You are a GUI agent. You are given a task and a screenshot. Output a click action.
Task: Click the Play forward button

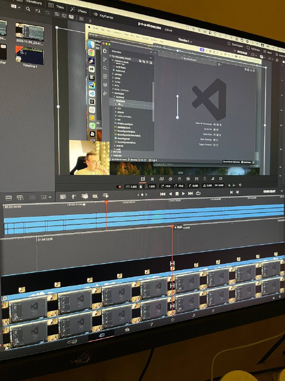183,193
